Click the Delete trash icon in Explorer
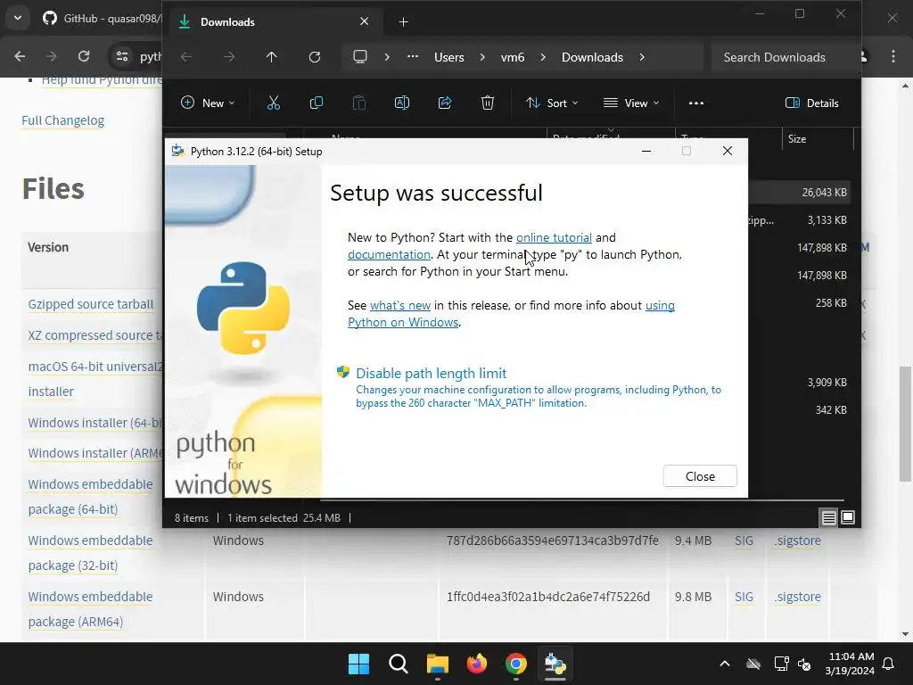 (x=488, y=103)
